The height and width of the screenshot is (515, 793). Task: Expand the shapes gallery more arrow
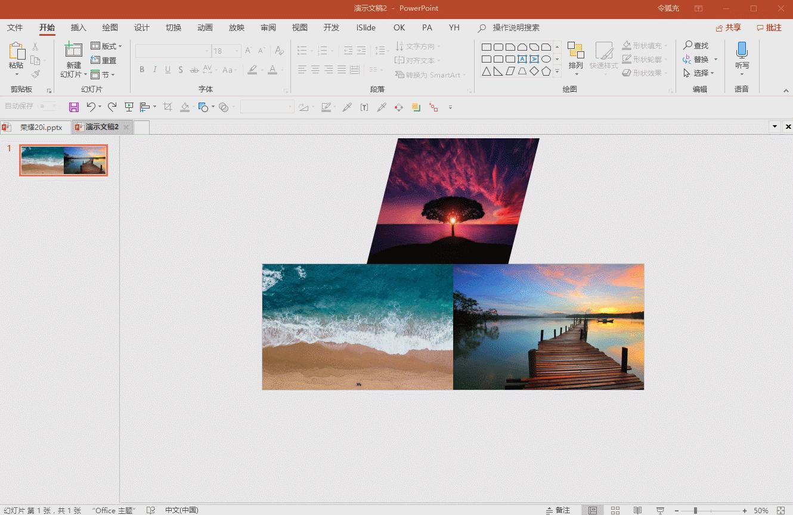[557, 72]
